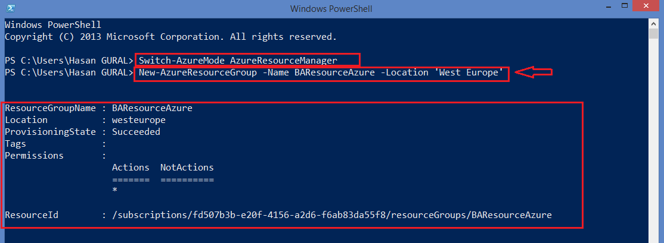Click the Copyright Microsoft Corporation line
Viewport: 664px width, 243px height.
pos(170,37)
